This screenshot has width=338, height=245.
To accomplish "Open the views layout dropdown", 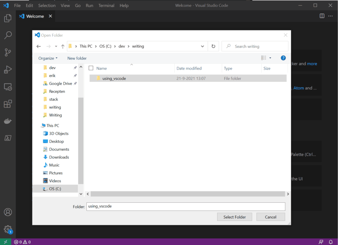I will [266, 58].
